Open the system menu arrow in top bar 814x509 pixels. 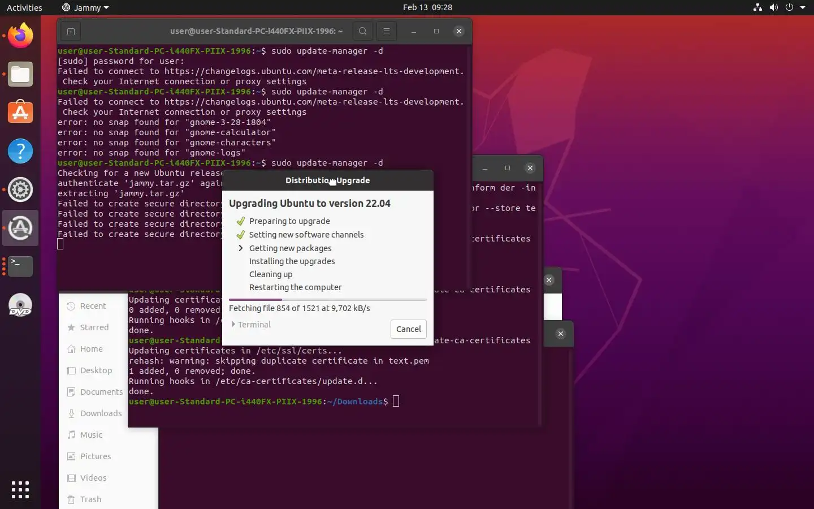803,8
